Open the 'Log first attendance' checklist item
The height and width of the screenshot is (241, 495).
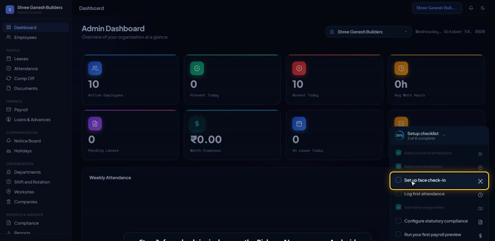[x=439, y=194]
